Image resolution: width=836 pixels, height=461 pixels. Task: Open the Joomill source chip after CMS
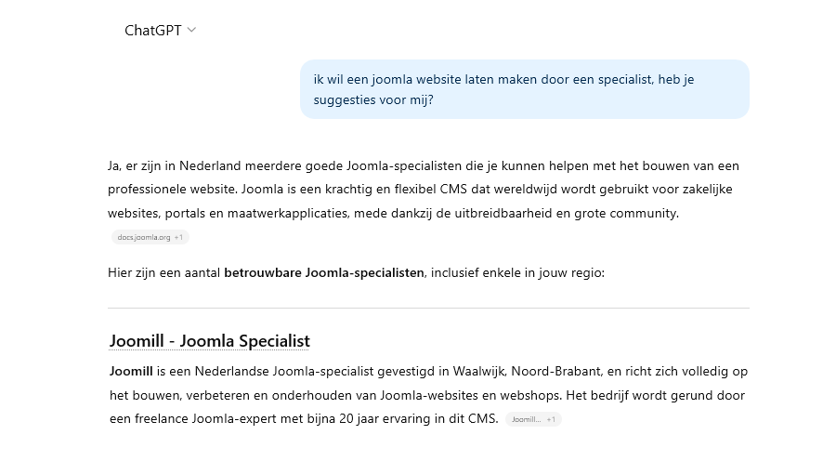click(x=526, y=419)
